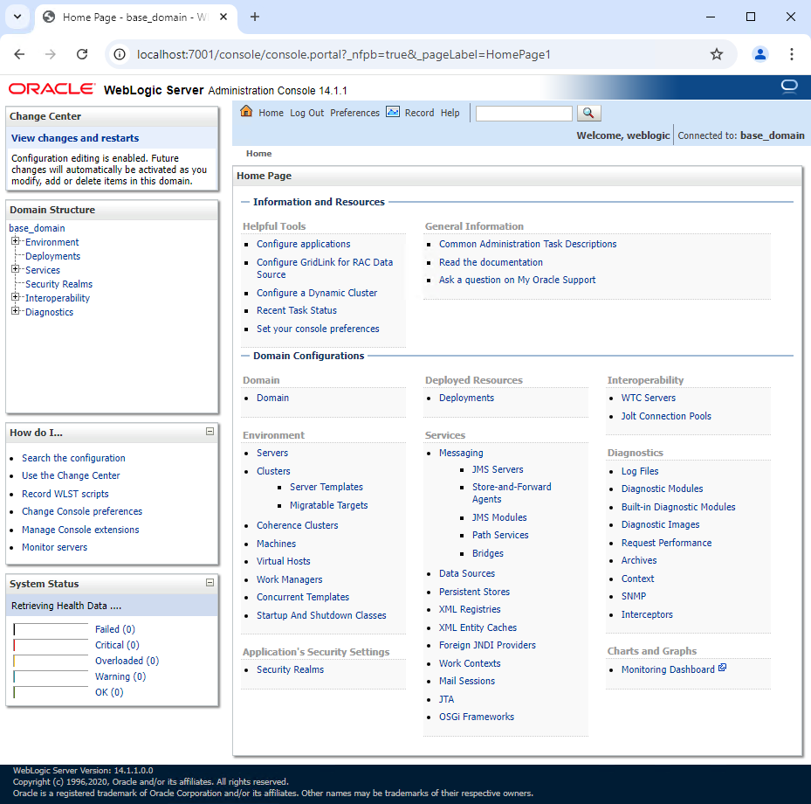Open a new browser tab
Image resolution: width=811 pixels, height=804 pixels.
(x=254, y=17)
